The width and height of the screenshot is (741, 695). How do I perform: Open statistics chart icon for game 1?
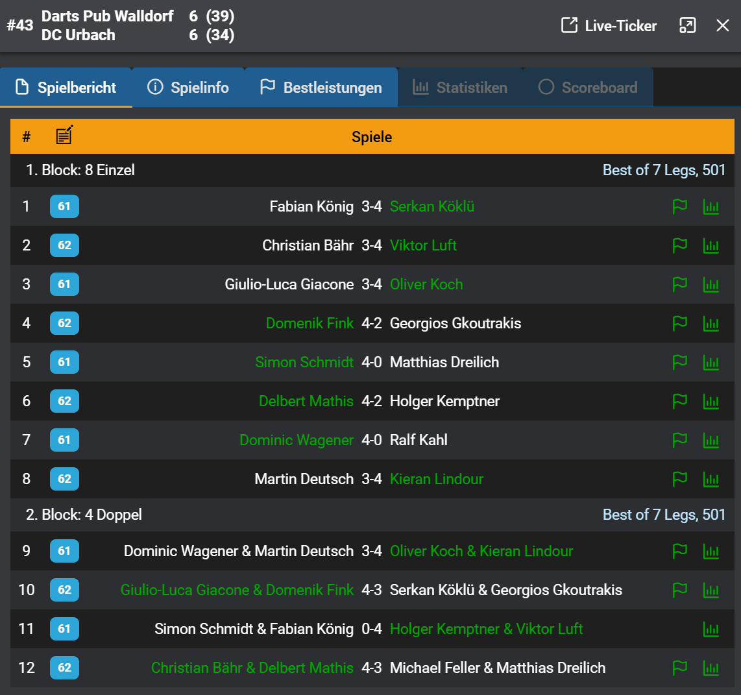coord(711,207)
